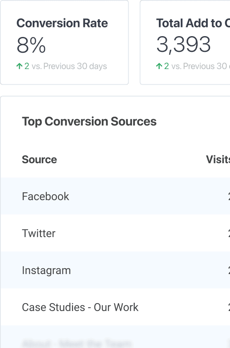Click the change value 2 under Total Add to Cart
230x348 pixels.
click(x=167, y=66)
